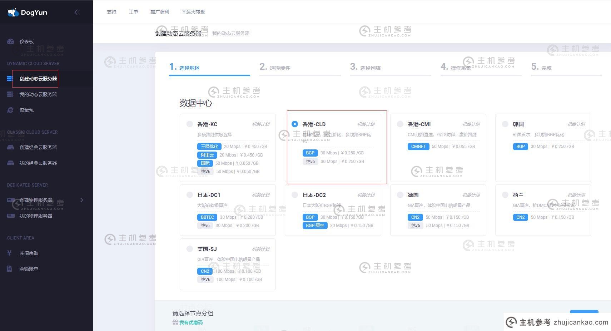Click the 流量包 icon in sidebar
The height and width of the screenshot is (331, 611).
click(10, 110)
